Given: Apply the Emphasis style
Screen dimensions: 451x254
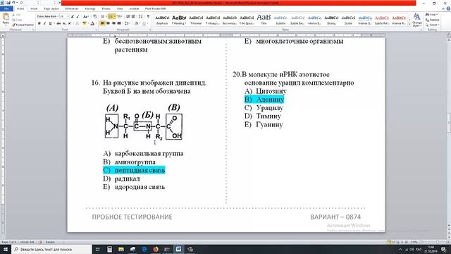Looking at the screenshot, I should (x=162, y=20).
